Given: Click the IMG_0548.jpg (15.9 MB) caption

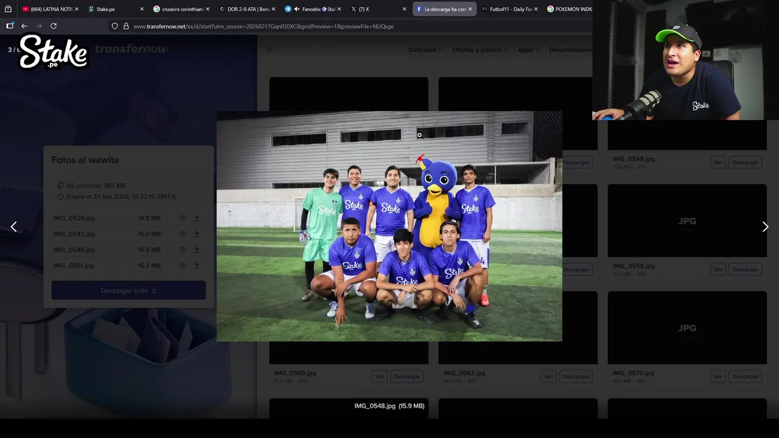Looking at the screenshot, I should click(x=389, y=406).
